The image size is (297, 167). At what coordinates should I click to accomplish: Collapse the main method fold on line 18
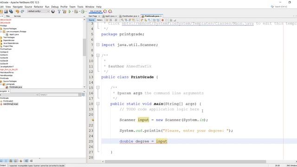98,103
